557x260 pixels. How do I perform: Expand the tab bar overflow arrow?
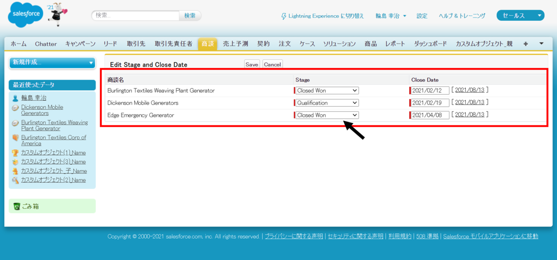(x=541, y=43)
